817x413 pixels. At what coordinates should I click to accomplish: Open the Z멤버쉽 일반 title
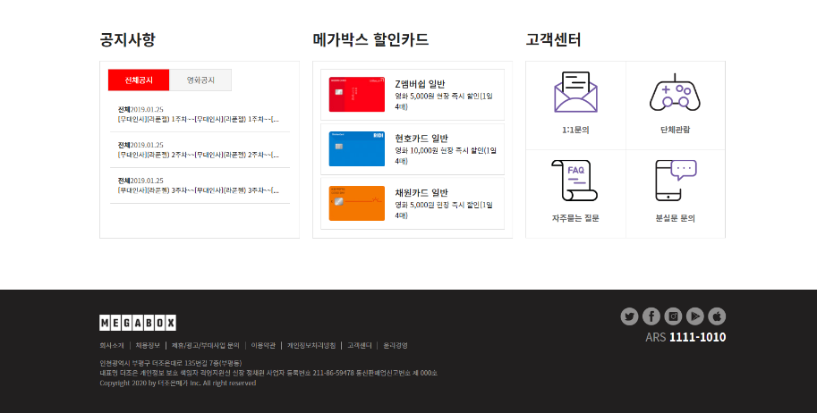pyautogui.click(x=420, y=84)
